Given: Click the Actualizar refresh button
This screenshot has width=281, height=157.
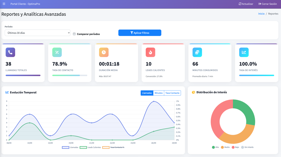Looking at the screenshot, I should [246, 4].
